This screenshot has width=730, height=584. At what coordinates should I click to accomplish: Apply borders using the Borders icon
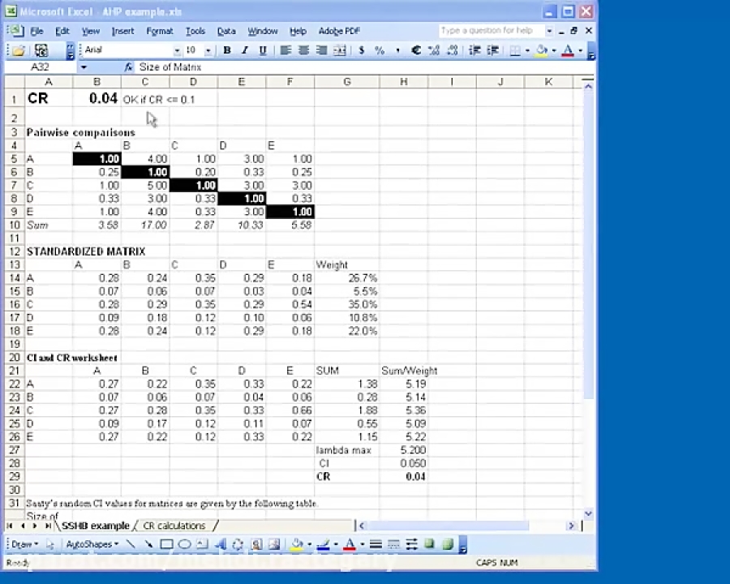[514, 50]
